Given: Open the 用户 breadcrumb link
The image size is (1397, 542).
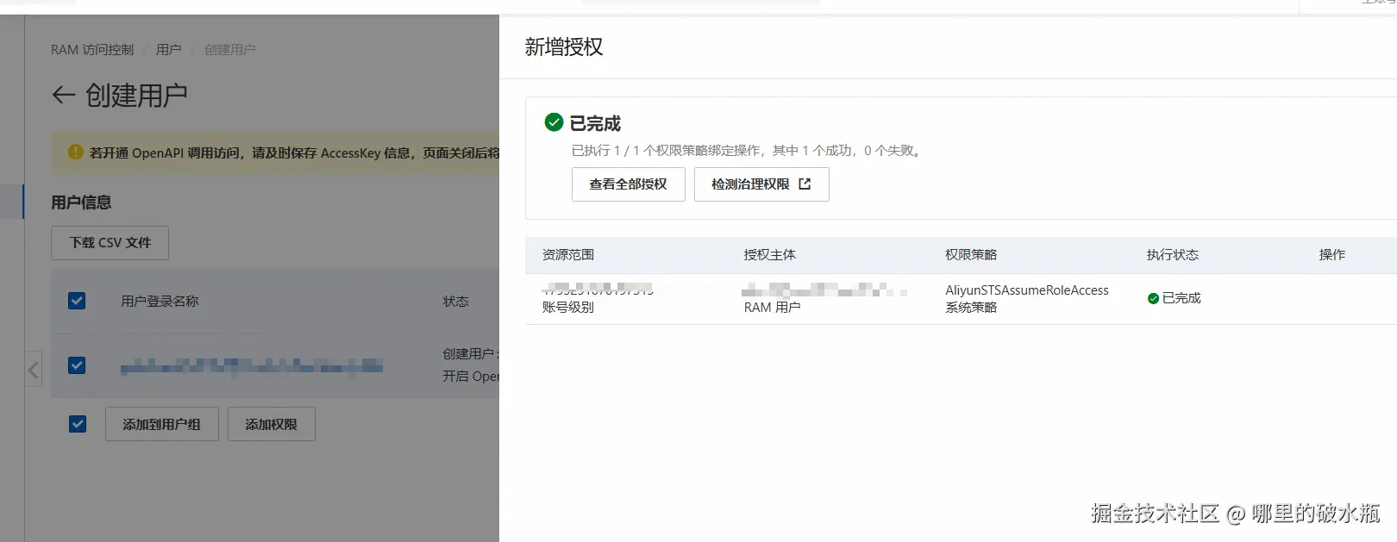Looking at the screenshot, I should (x=169, y=50).
